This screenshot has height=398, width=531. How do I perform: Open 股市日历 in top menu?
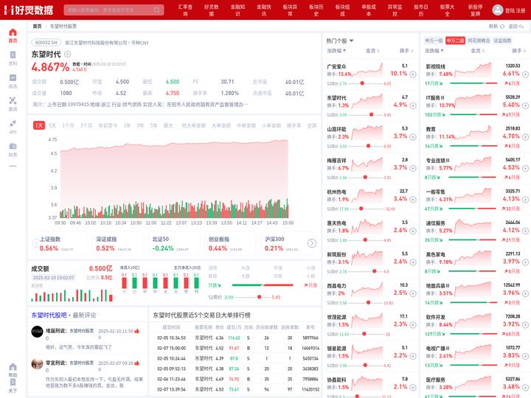point(421,10)
